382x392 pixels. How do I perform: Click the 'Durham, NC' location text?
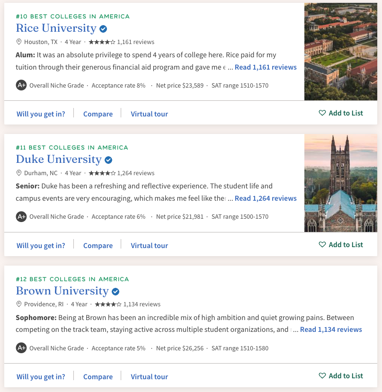coord(41,173)
